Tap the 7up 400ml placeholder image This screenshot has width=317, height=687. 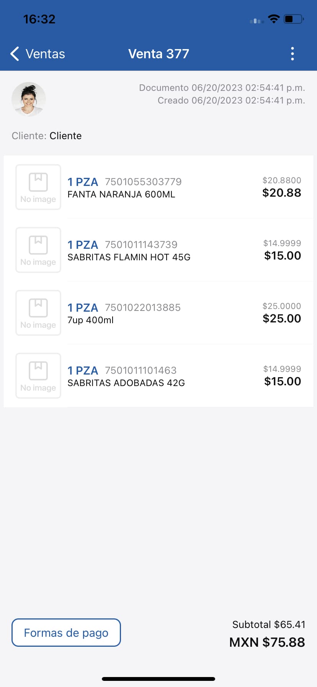click(x=38, y=313)
